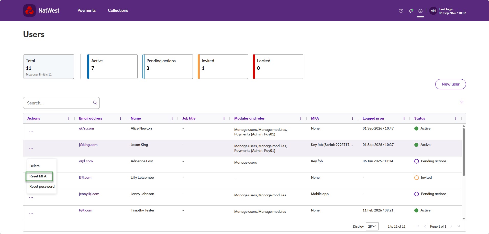Open the Collections menu
Screen dimensions: 489x234
click(x=118, y=10)
